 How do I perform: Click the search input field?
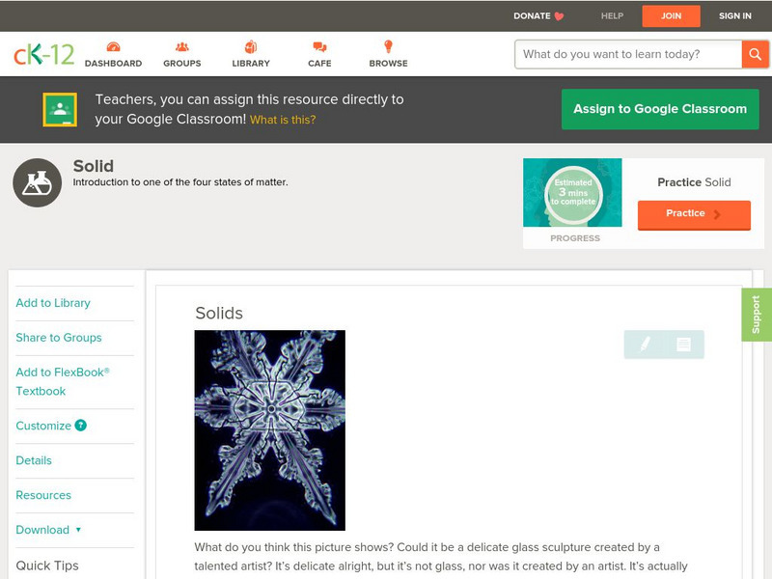[628, 54]
